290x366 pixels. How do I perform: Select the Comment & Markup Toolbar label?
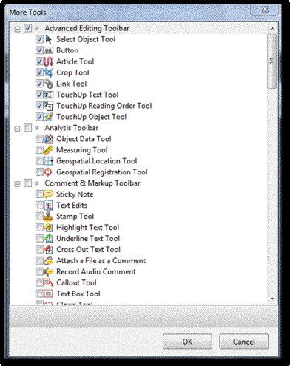[92, 183]
